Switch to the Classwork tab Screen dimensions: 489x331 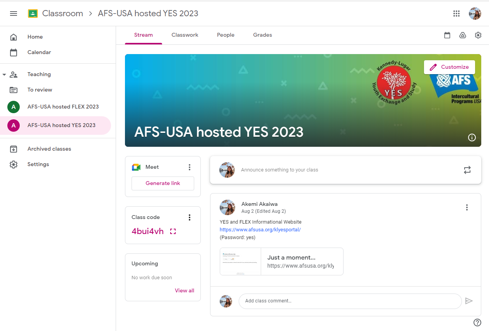(x=185, y=35)
